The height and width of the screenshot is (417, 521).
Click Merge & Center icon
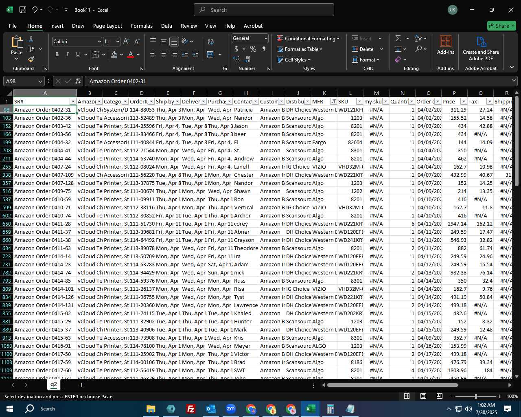tap(210, 55)
